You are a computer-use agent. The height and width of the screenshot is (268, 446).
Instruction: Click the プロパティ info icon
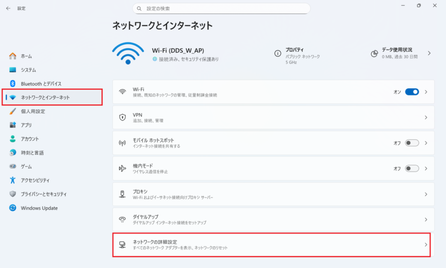[277, 53]
